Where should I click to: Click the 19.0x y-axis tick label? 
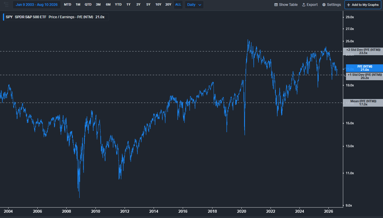click(350, 85)
